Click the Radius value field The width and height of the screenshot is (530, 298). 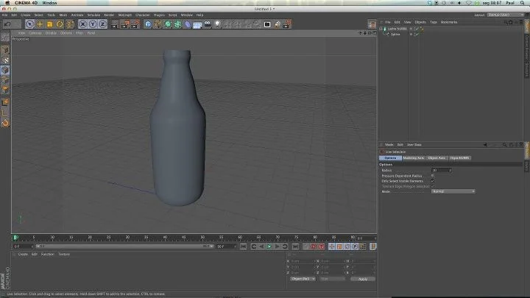point(440,170)
